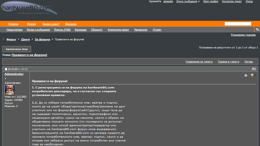The height and width of the screenshot is (146, 260).
Task: Open the iTrader link
Action: coord(157,30)
